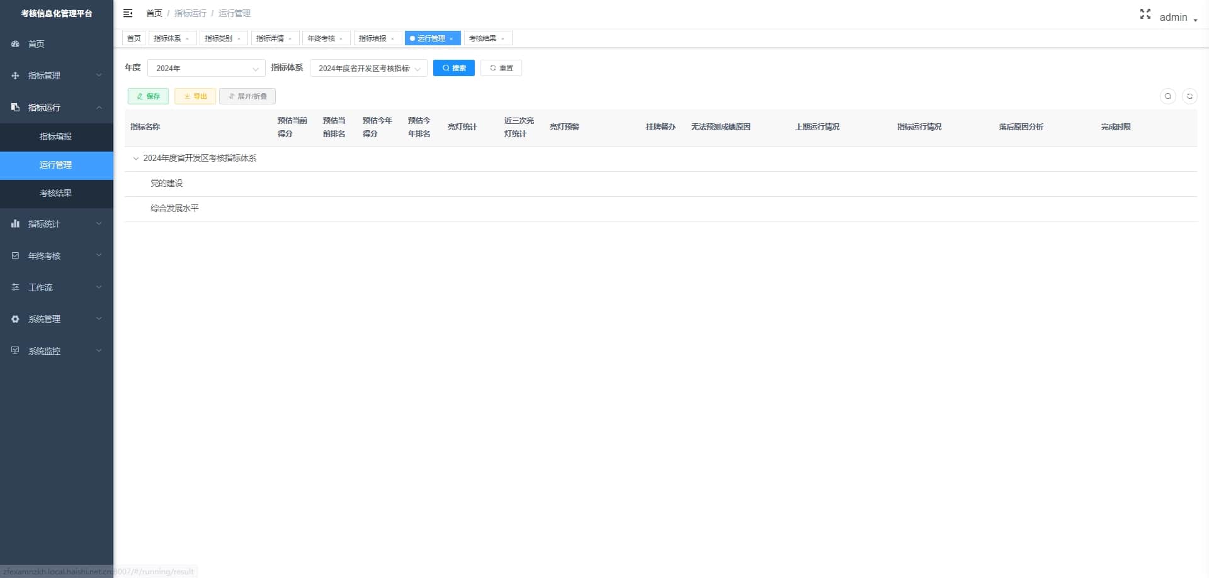Expand the 工作流 sidebar menu

pos(57,287)
